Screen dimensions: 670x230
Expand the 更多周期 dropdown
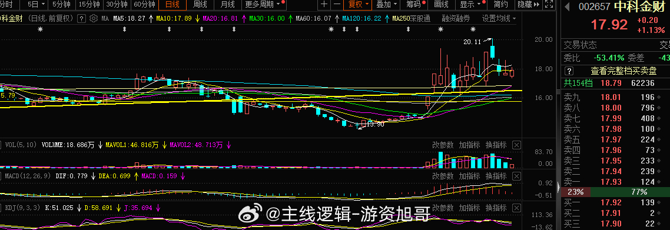263,5
